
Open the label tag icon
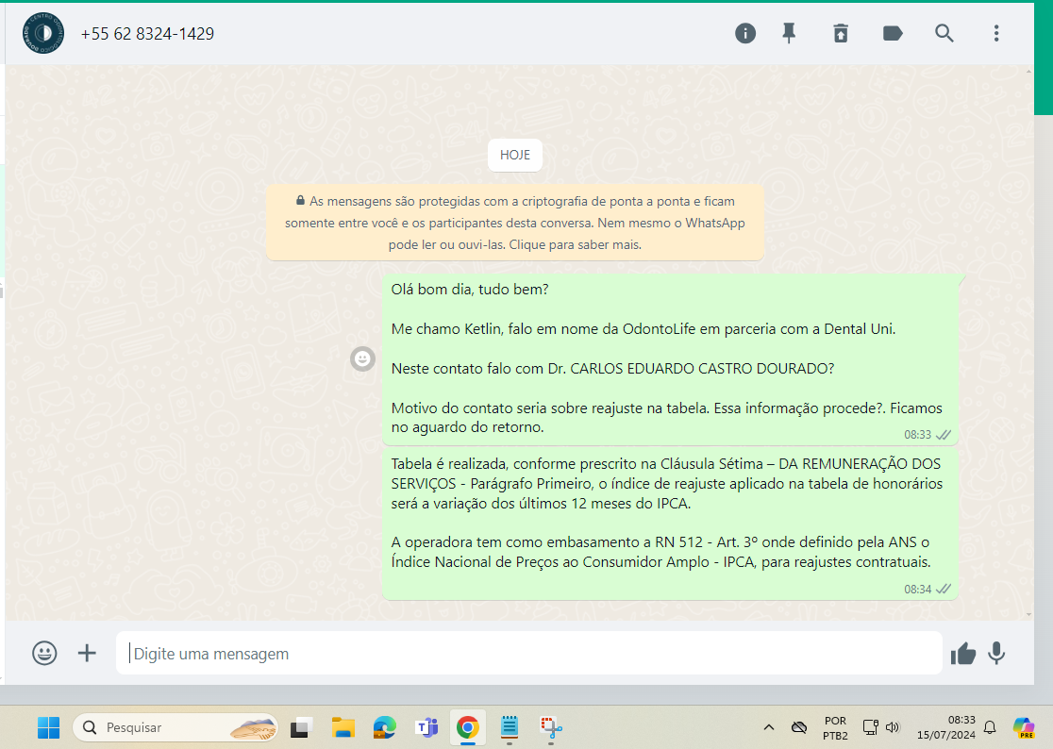(892, 33)
